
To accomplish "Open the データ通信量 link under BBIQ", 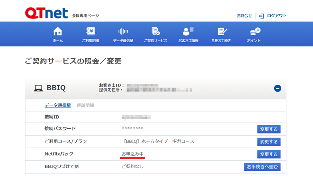I will [x=58, y=105].
